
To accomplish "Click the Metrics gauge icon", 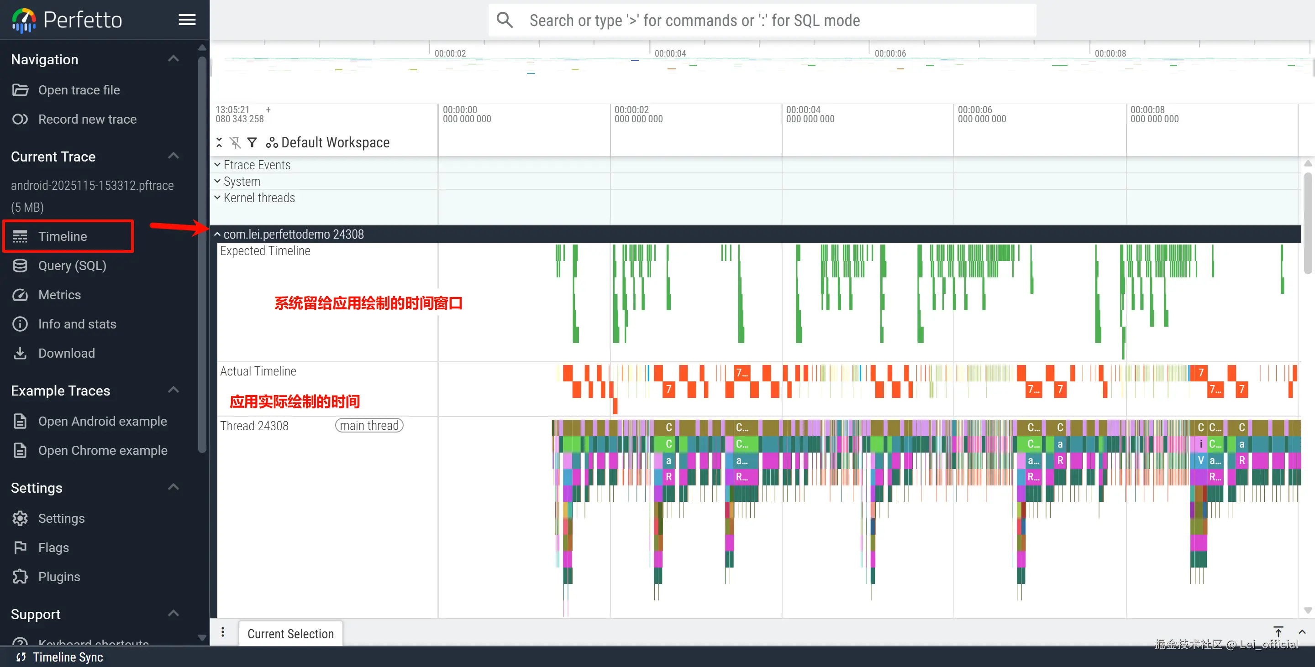I will 21,295.
